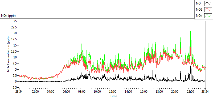This screenshot has width=213, height=98.
Task: Click the 12.5 y-axis tick label
Action: tap(14, 51)
